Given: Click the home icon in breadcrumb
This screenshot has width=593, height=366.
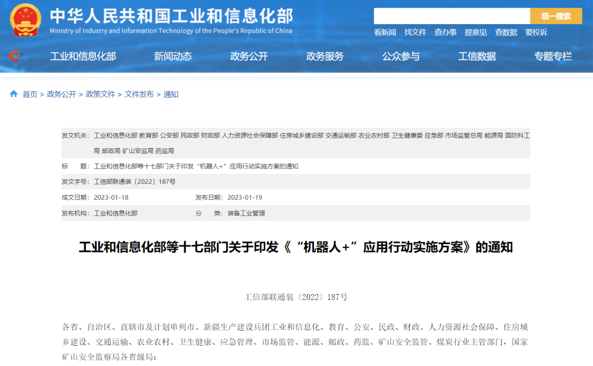Looking at the screenshot, I should tap(14, 94).
